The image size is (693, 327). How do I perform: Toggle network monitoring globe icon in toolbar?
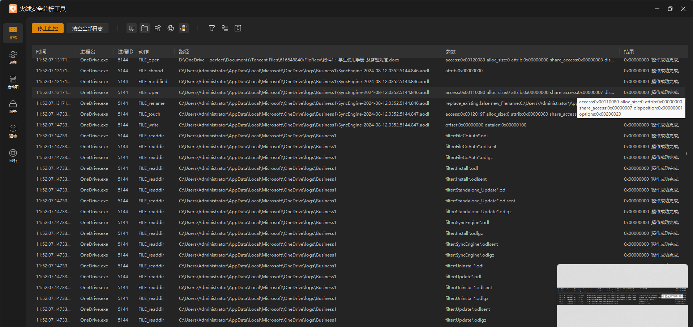[x=171, y=28]
